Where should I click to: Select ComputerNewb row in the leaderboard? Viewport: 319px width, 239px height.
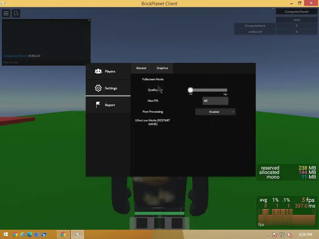tap(276, 26)
